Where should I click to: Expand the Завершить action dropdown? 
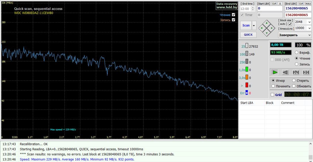click(309, 35)
